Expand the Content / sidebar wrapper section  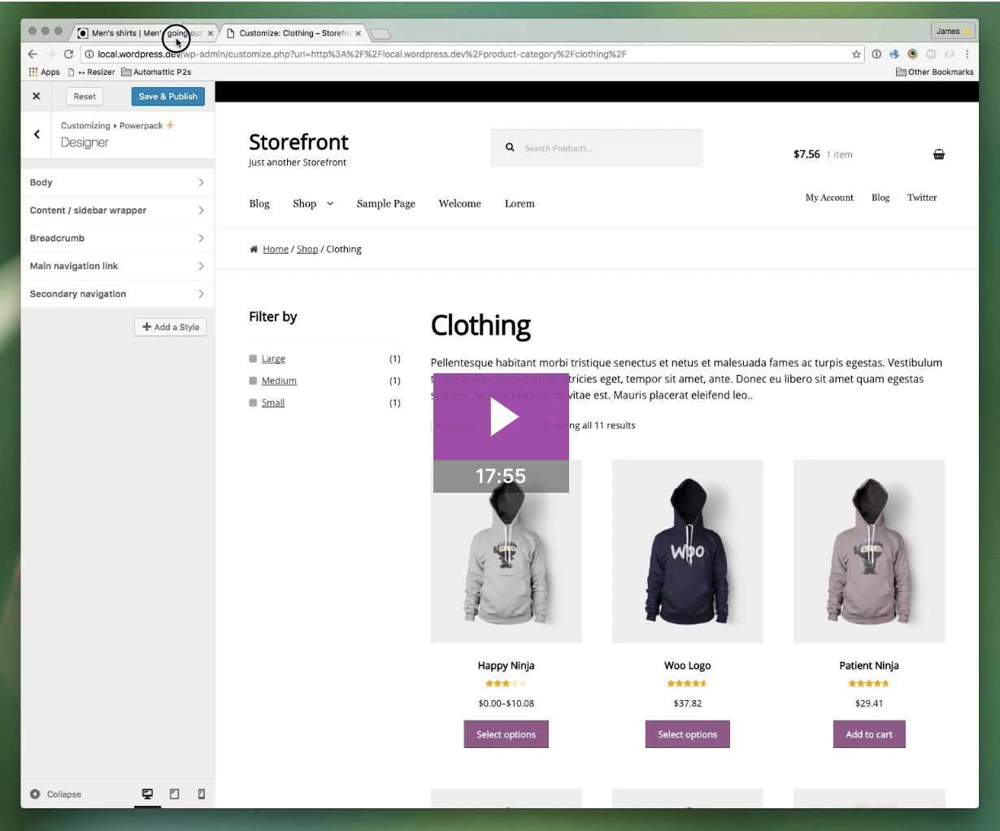[x=118, y=211]
